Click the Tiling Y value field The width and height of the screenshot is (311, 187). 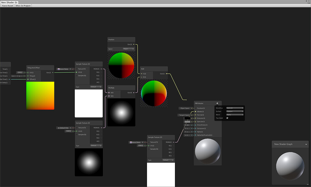pyautogui.click(x=21, y=76)
